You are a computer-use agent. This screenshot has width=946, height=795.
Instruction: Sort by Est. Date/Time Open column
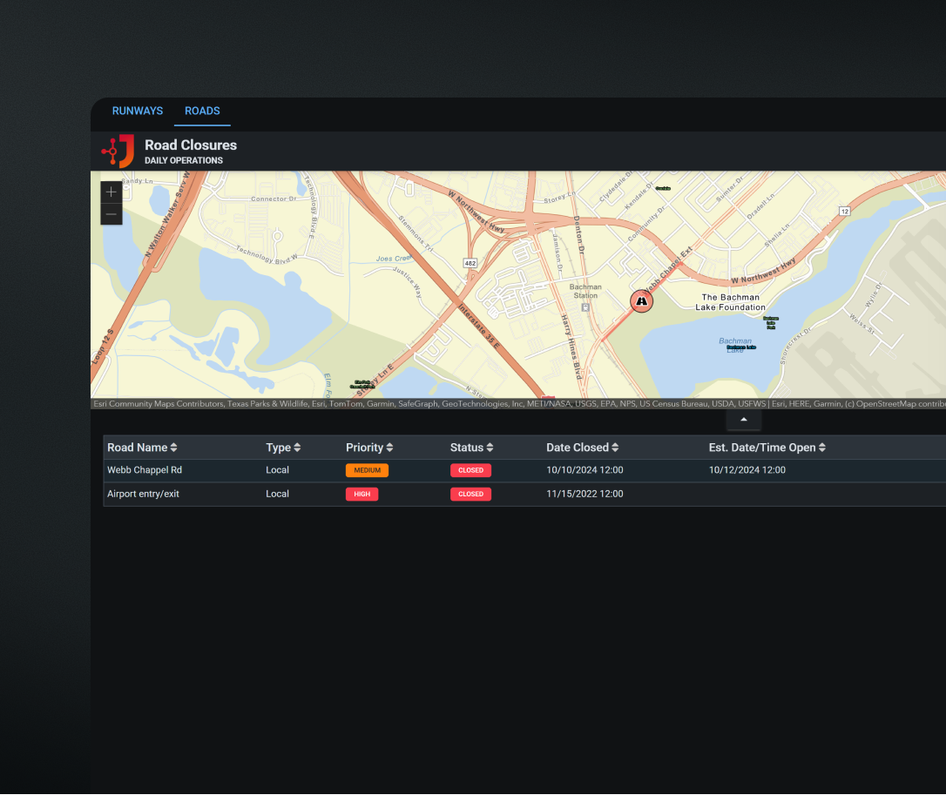click(767, 448)
